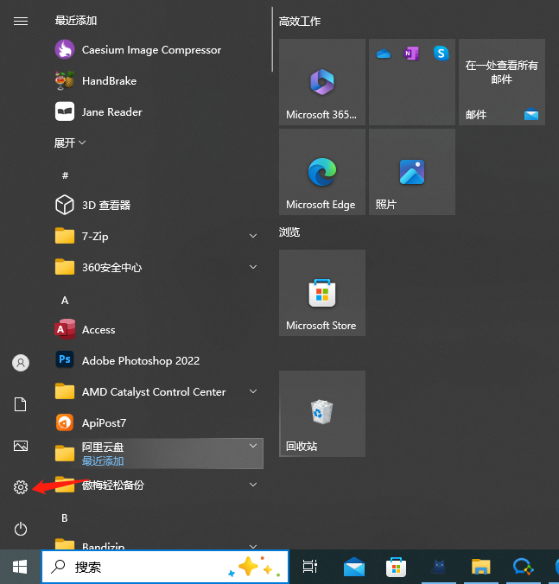Open AMD Catalyst Control Center folder entry
559x584 pixels.
pyautogui.click(x=159, y=391)
